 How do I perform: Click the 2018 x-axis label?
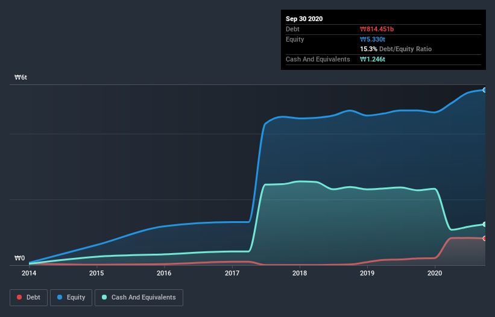click(300, 273)
